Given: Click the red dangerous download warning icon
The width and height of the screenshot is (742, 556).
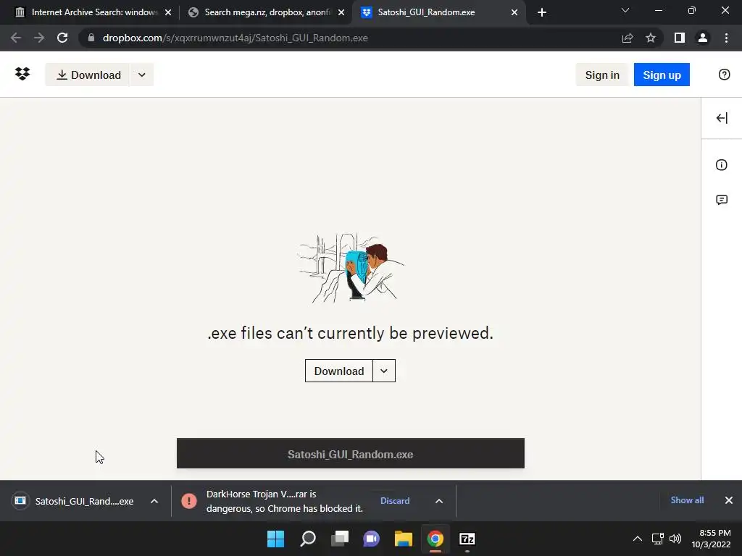Looking at the screenshot, I should click(189, 501).
